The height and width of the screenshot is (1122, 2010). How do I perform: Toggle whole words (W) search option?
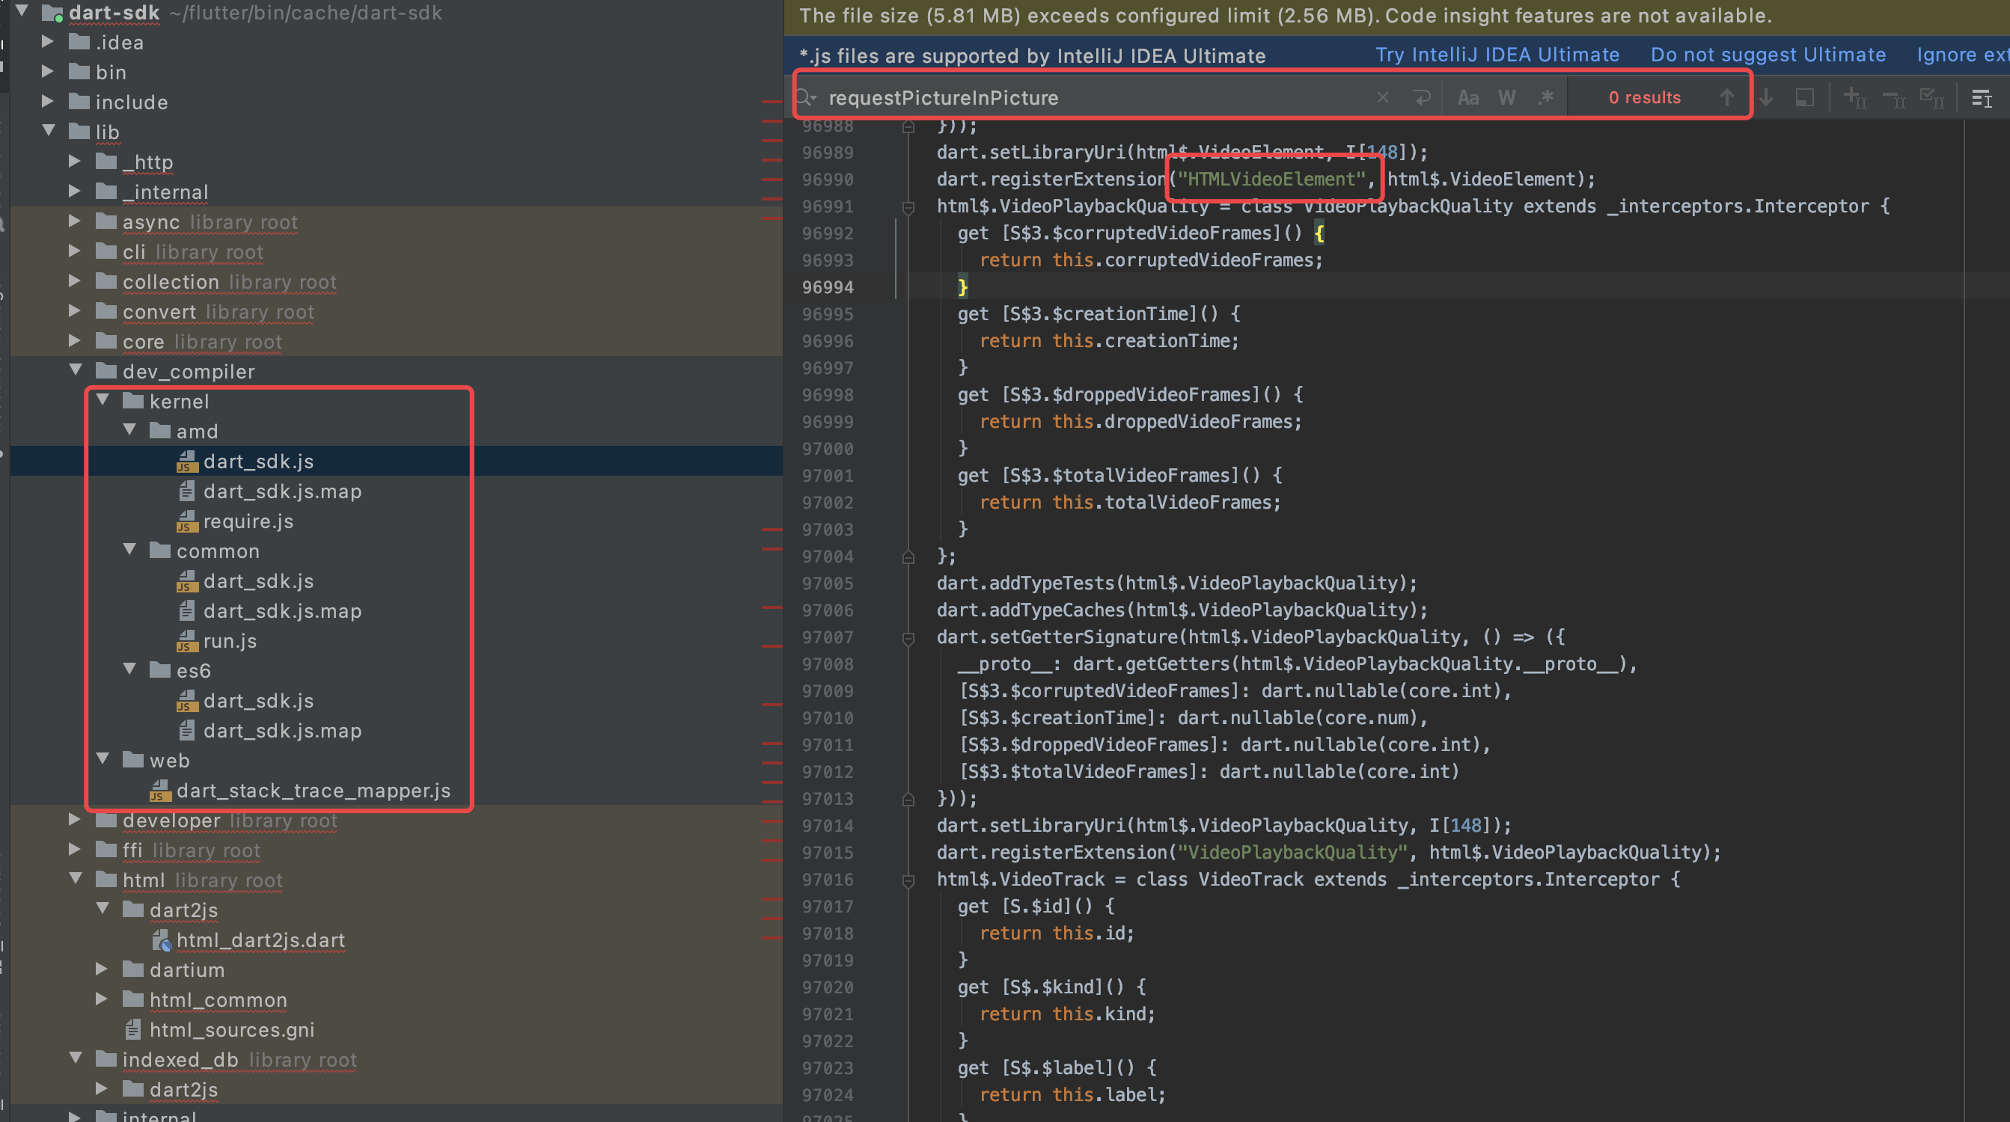(1506, 96)
